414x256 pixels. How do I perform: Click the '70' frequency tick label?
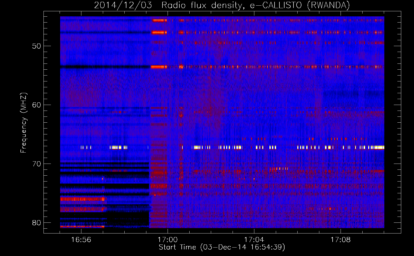tap(37, 164)
